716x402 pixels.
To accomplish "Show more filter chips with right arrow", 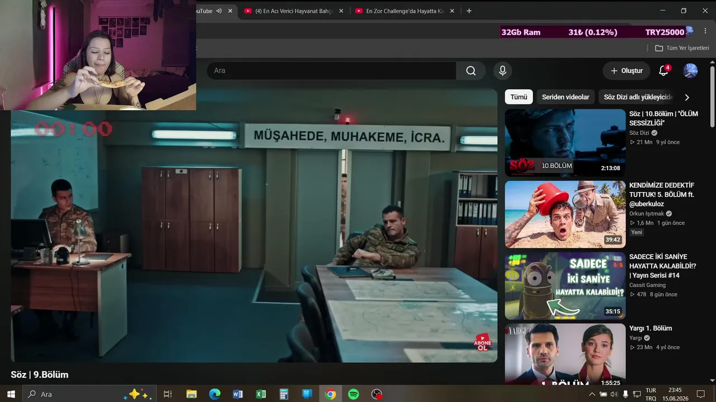I will (x=687, y=97).
